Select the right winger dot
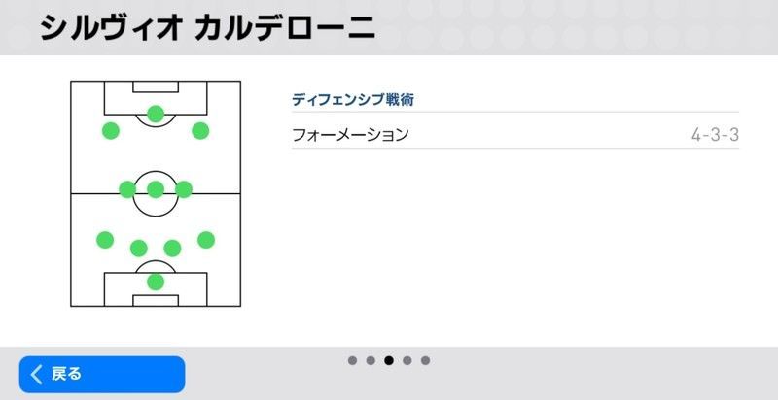778x400 pixels. (200, 131)
